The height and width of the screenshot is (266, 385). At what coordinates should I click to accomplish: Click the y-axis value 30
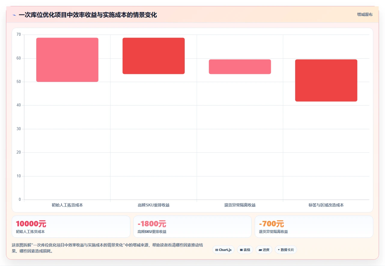pyautogui.click(x=19, y=129)
